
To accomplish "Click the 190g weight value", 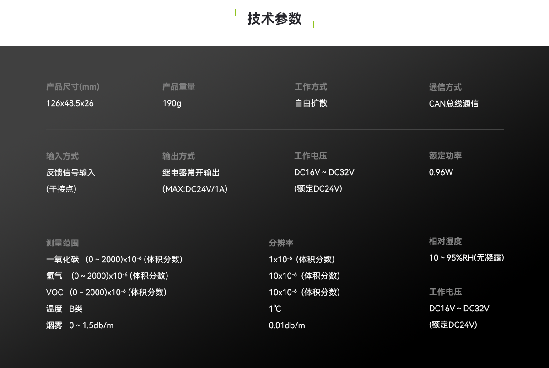I will 172,103.
